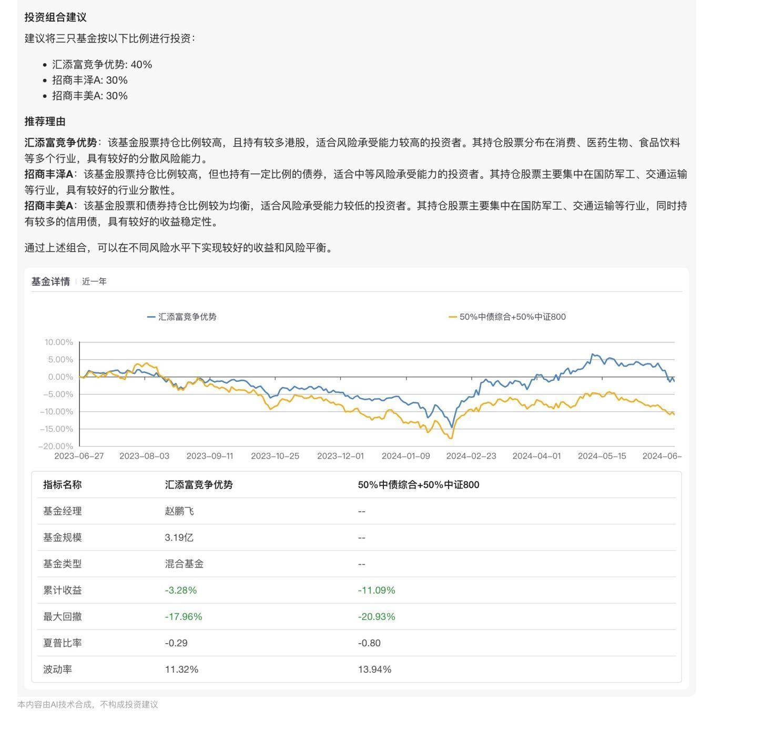Viewport: 783px width, 731px height.
Task: Click the 基金规模 row label
Action: (63, 537)
